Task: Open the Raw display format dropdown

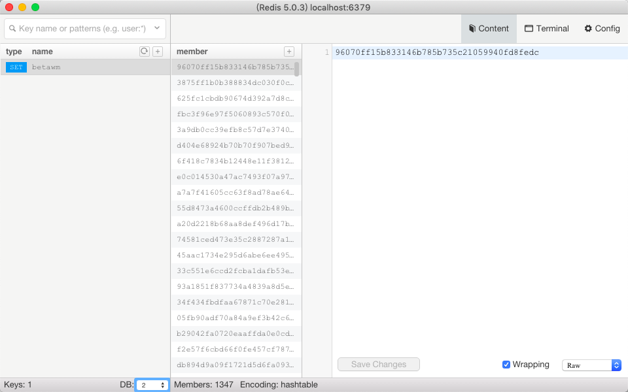Action: click(591, 365)
